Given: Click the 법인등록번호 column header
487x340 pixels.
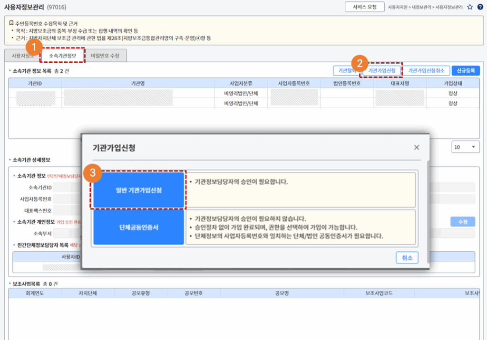Looking at the screenshot, I should (x=347, y=84).
